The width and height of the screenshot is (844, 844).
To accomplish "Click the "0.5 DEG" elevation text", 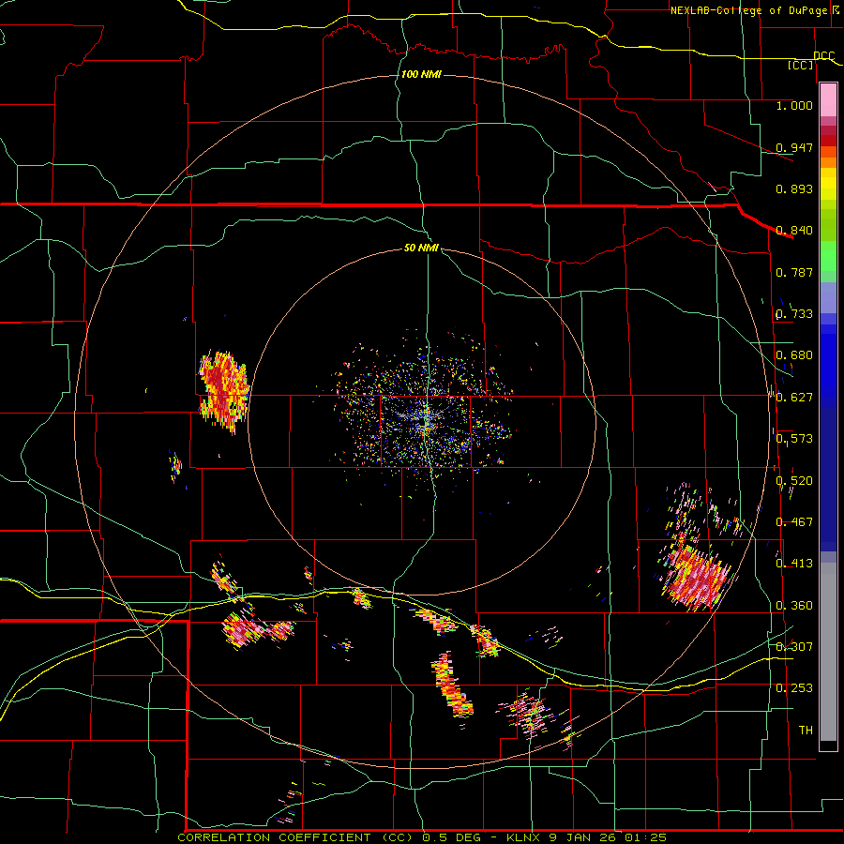I will 454,837.
